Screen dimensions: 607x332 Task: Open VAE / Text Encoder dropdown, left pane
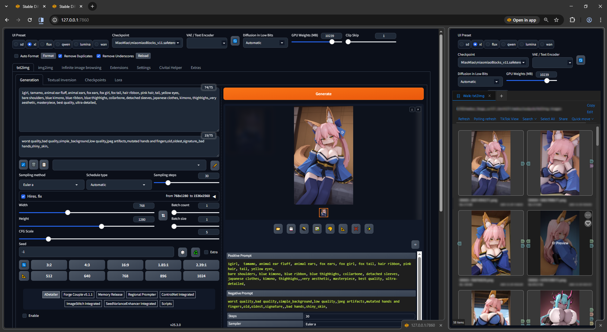[207, 43]
